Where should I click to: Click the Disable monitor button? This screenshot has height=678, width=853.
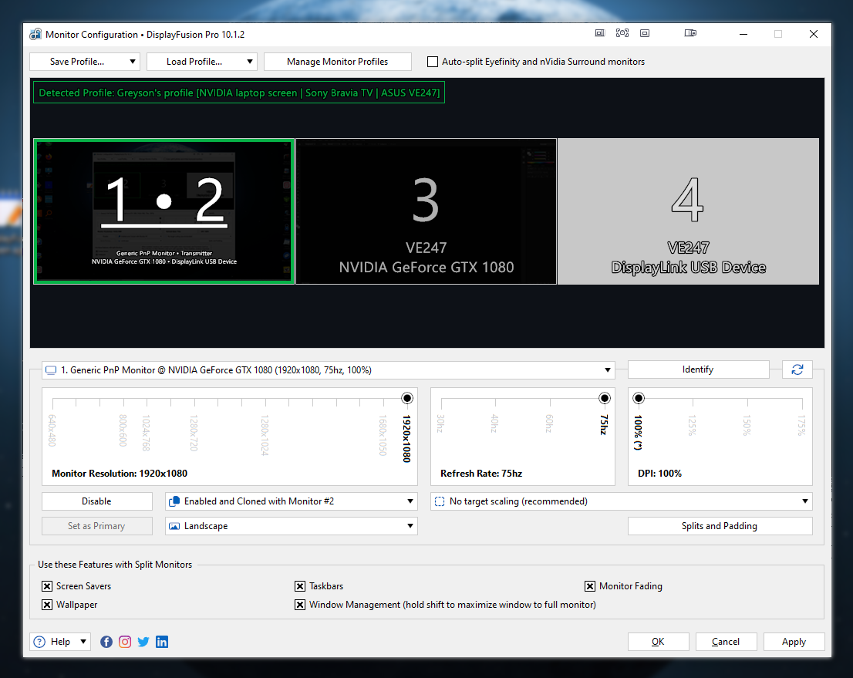97,501
